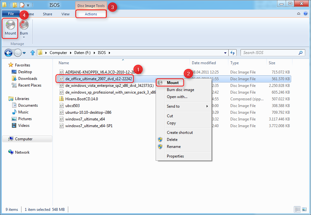Choose Burn disc image from context menu

(x=184, y=90)
